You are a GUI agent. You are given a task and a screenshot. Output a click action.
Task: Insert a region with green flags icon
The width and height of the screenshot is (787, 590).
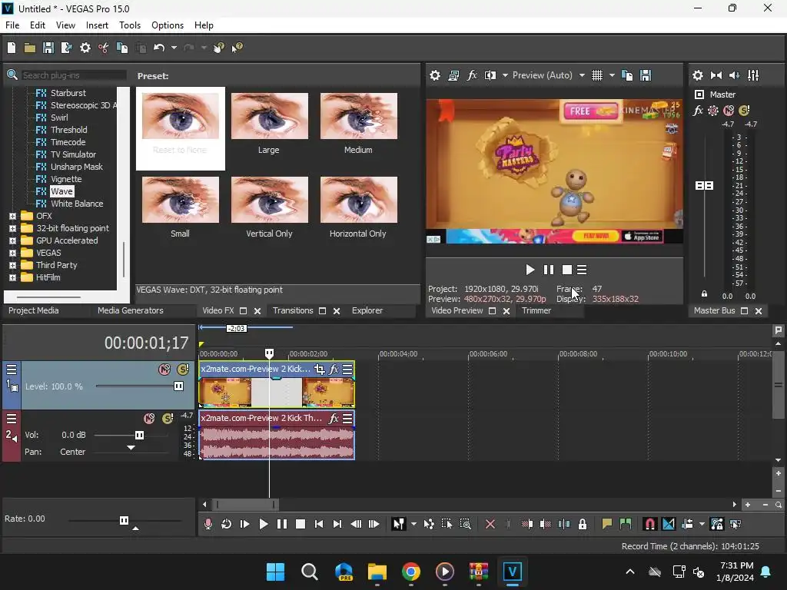(x=626, y=524)
